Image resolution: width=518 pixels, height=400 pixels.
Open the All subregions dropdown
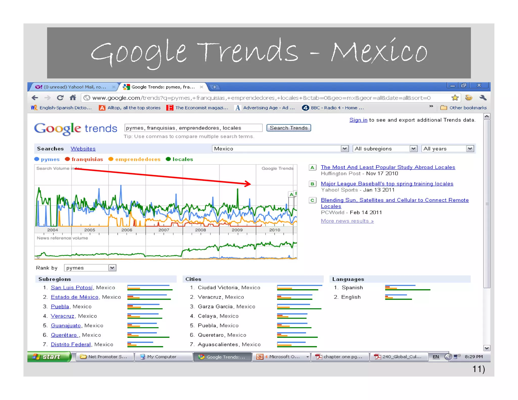[x=385, y=149]
